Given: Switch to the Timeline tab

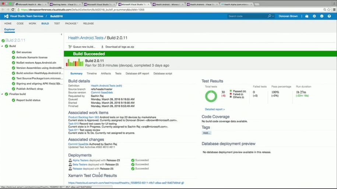Looking at the screenshot, I should pyautogui.click(x=92, y=73).
